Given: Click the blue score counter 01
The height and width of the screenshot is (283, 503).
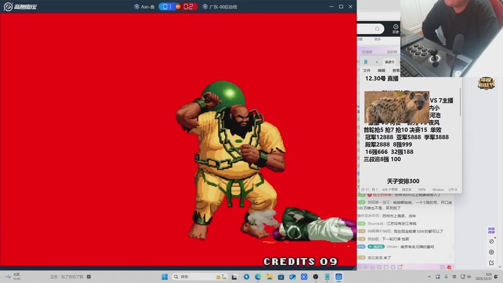Looking at the screenshot, I should (x=167, y=7).
